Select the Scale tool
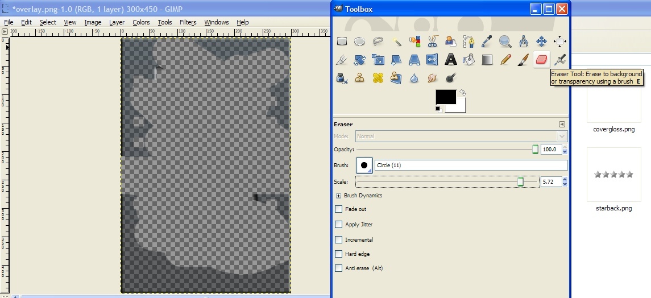 (378, 60)
